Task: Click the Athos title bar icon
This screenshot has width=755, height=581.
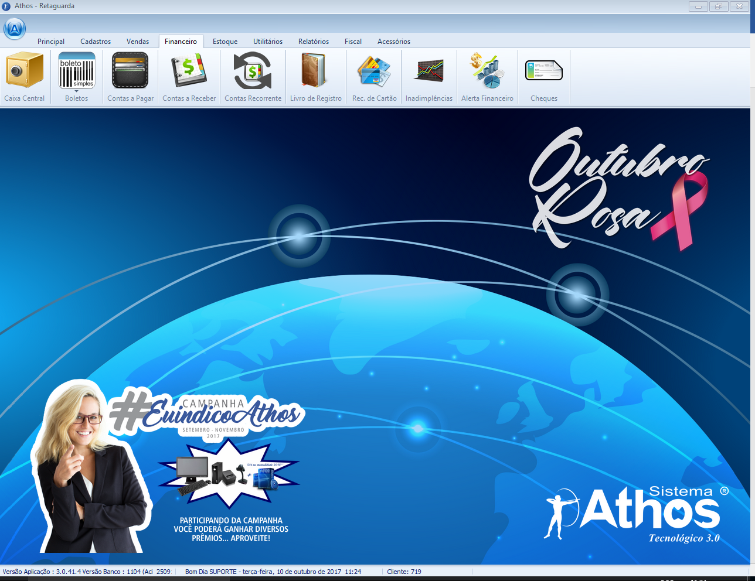Action: [x=6, y=6]
